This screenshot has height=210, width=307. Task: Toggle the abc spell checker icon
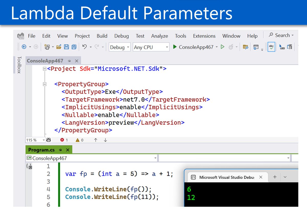[271, 47]
